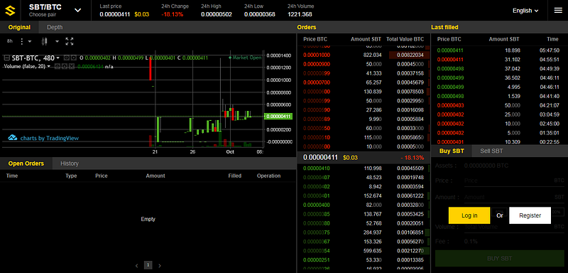The height and width of the screenshot is (273, 568).
Task: Click the 24h High value 0.00000502
Action: 217,14
